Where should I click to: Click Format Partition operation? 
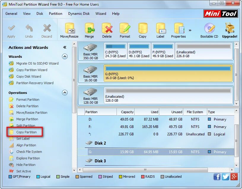point(28,100)
